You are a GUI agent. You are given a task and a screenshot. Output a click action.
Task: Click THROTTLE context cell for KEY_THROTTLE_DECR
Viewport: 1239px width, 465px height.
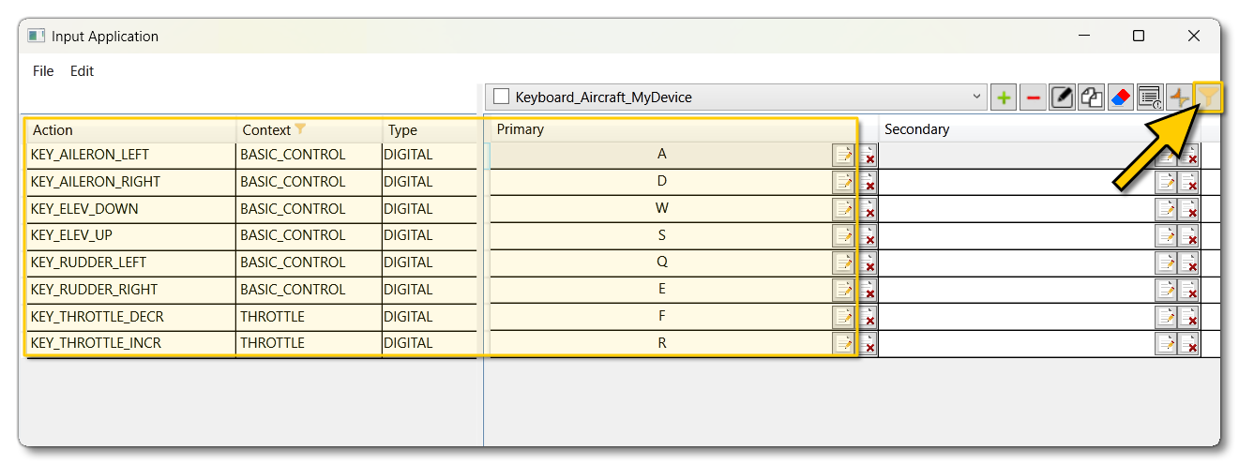(309, 317)
